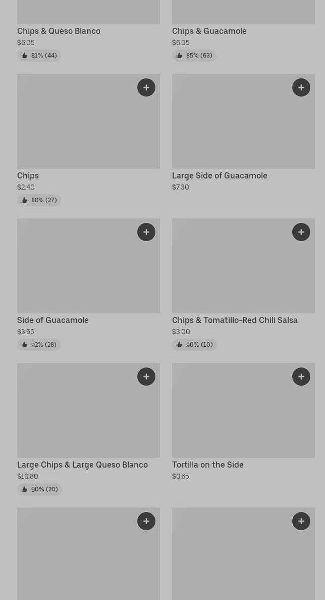Add Chips to the cart

[146, 87]
